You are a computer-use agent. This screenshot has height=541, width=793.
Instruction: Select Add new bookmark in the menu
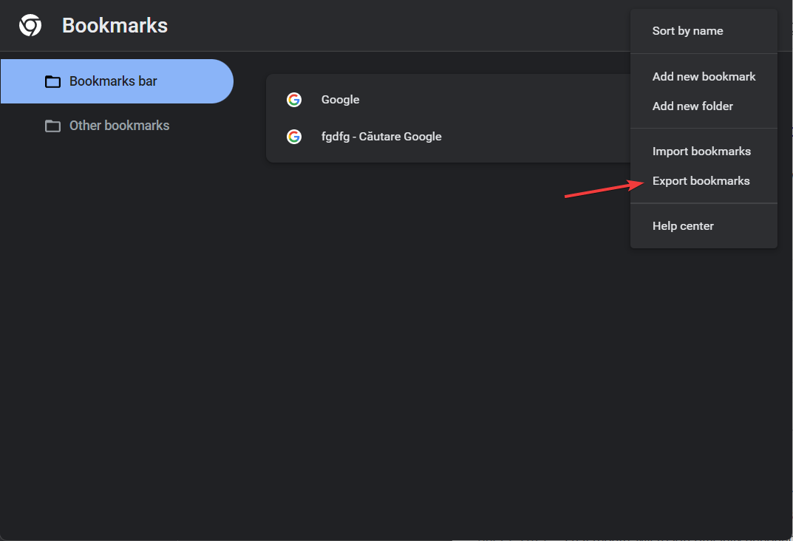pyautogui.click(x=704, y=76)
